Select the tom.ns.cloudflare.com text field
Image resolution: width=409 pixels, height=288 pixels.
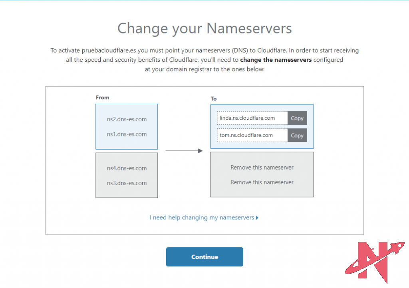pos(252,135)
